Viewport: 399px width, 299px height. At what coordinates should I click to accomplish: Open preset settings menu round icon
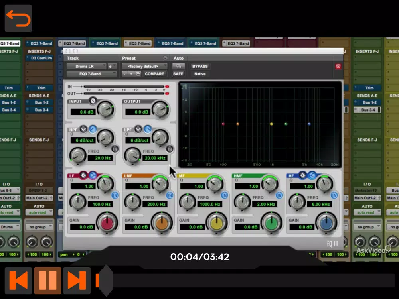(x=165, y=58)
